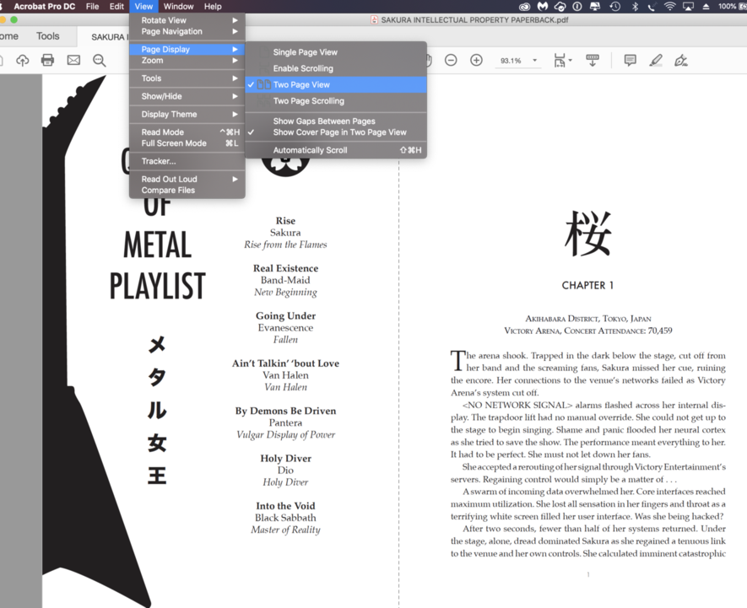Image resolution: width=747 pixels, height=608 pixels.
Task: Click the song title 'Holy Diver'
Action: (x=285, y=458)
